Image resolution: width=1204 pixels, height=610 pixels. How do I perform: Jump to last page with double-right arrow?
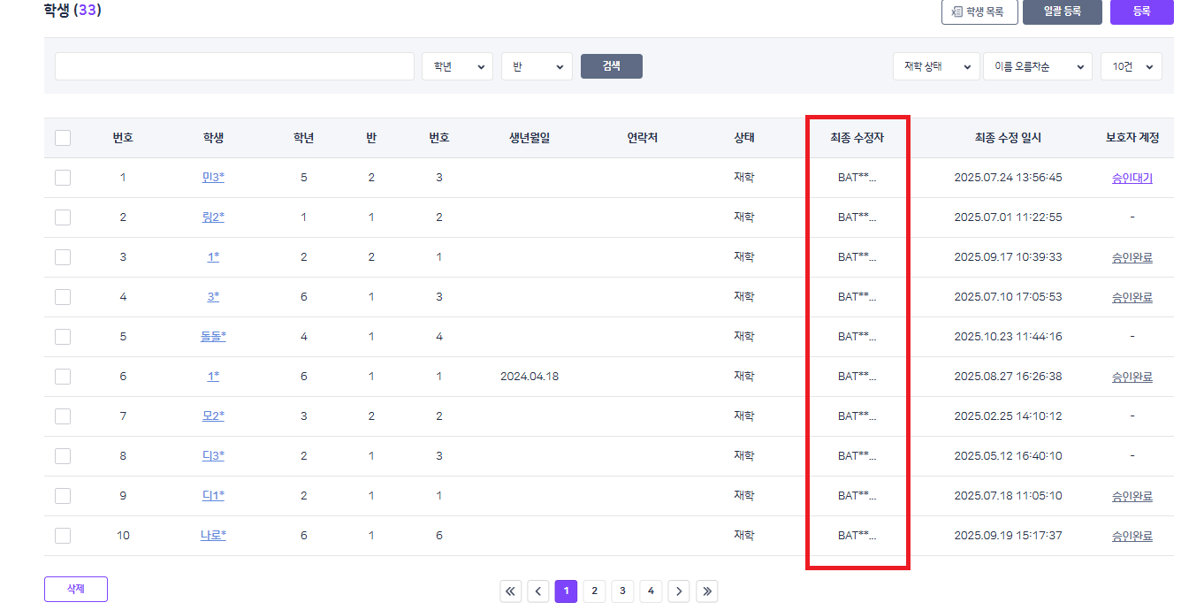706,591
